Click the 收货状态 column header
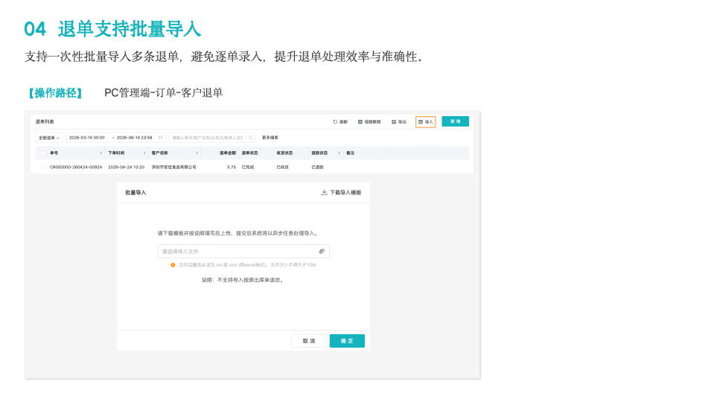The height and width of the screenshot is (402, 714). [284, 153]
